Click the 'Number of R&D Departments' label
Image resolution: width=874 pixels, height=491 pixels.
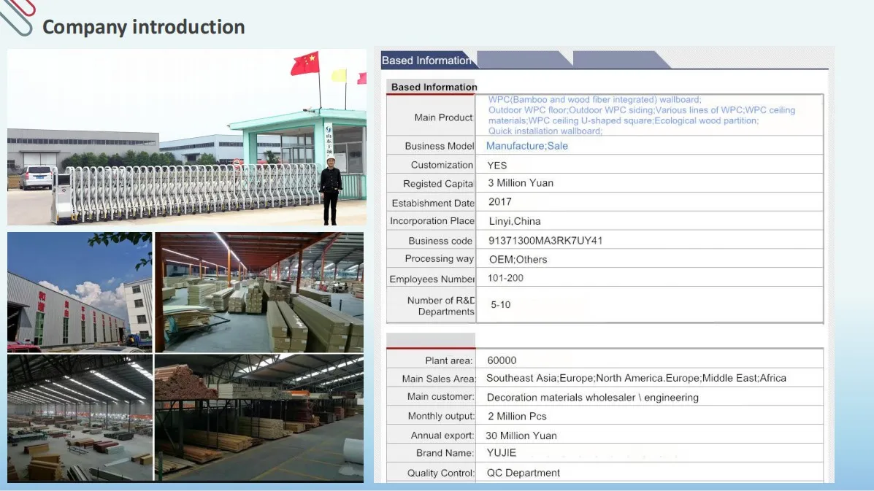(441, 306)
